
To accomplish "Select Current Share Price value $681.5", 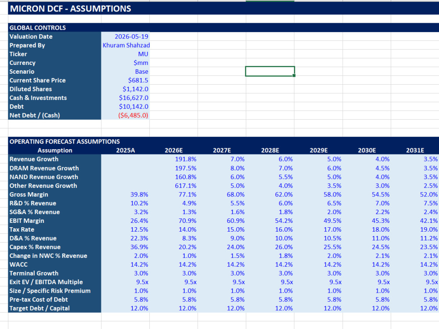I will (x=138, y=80).
